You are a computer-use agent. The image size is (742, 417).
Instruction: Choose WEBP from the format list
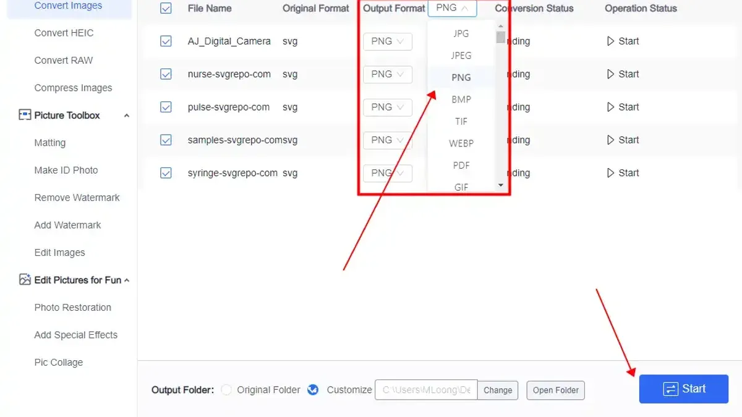(x=461, y=143)
